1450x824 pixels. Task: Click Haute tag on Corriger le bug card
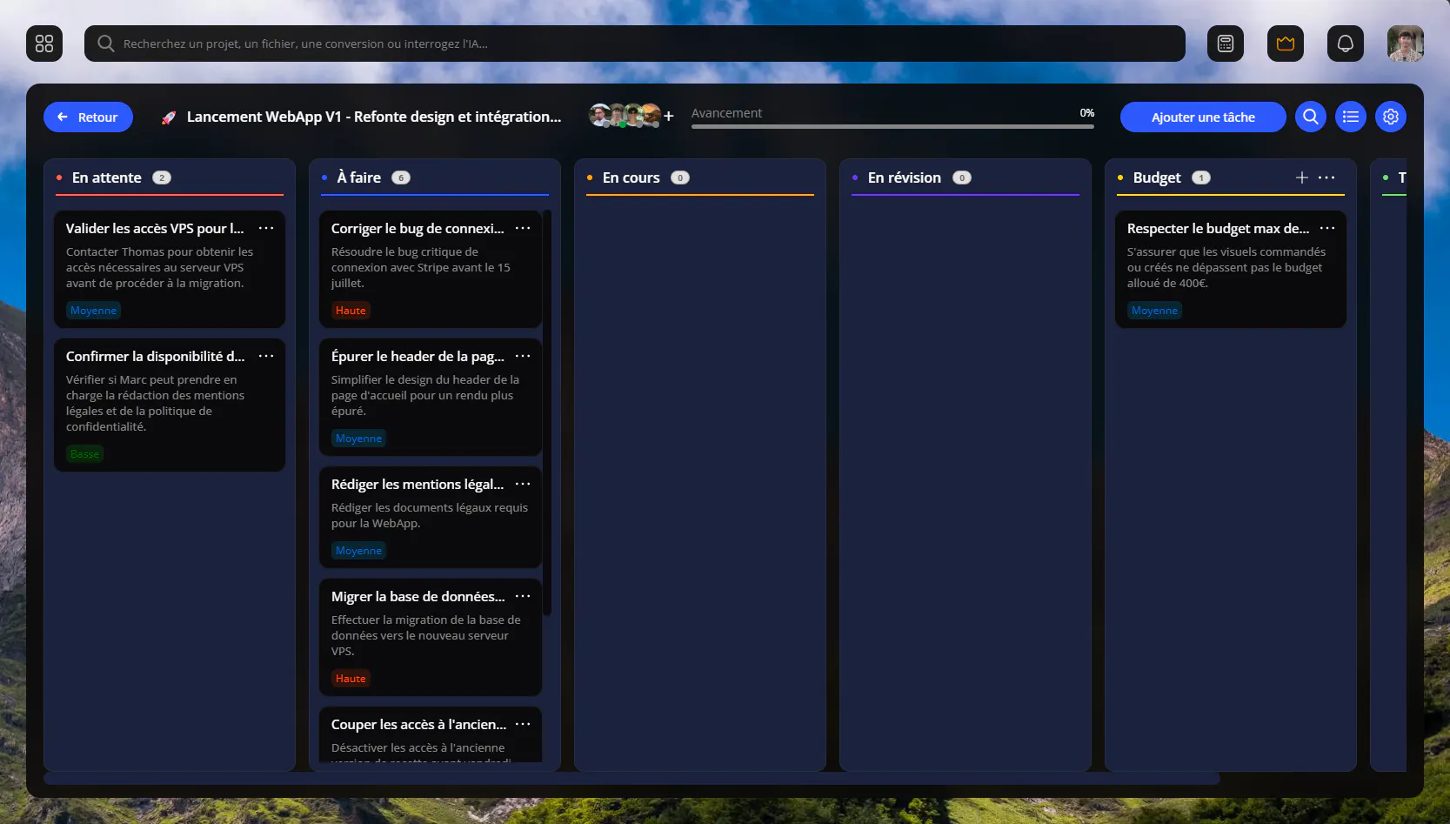pyautogui.click(x=351, y=311)
